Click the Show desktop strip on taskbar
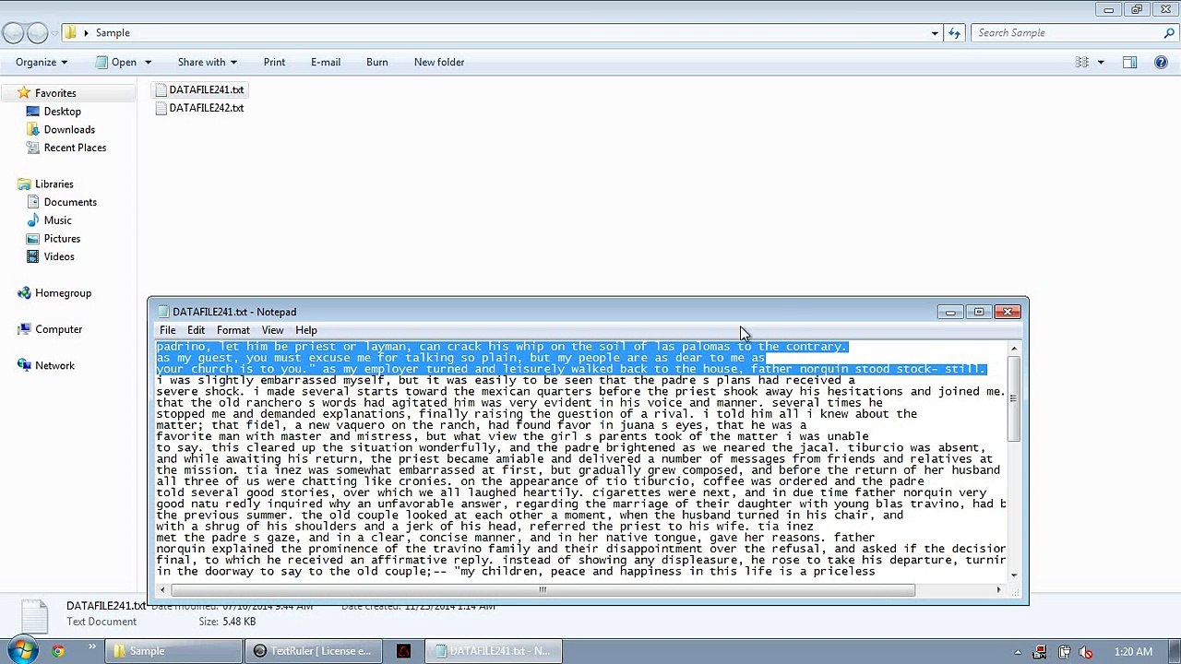 (x=1175, y=651)
